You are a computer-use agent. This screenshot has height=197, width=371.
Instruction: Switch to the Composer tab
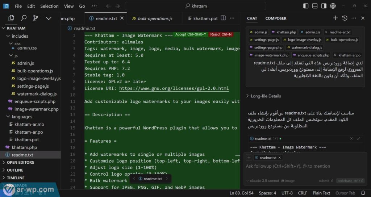click(276, 18)
